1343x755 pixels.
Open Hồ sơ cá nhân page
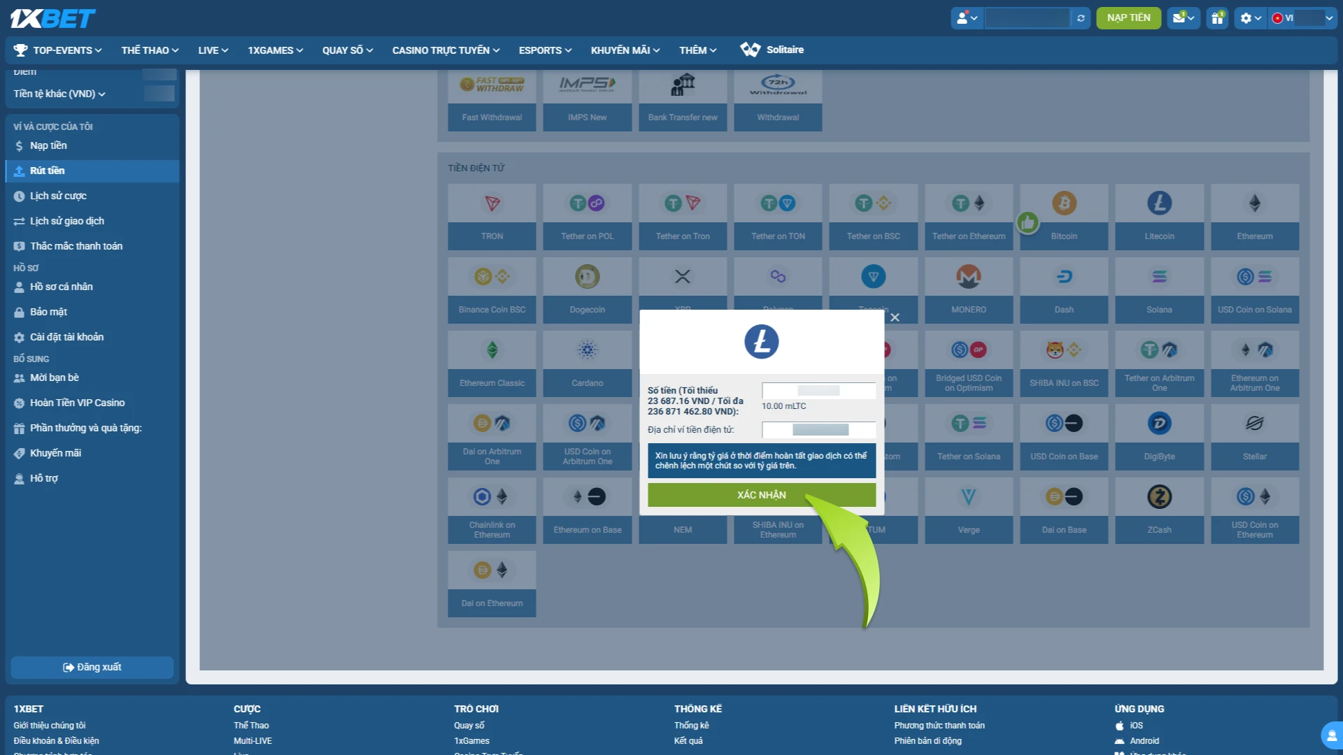(x=92, y=287)
